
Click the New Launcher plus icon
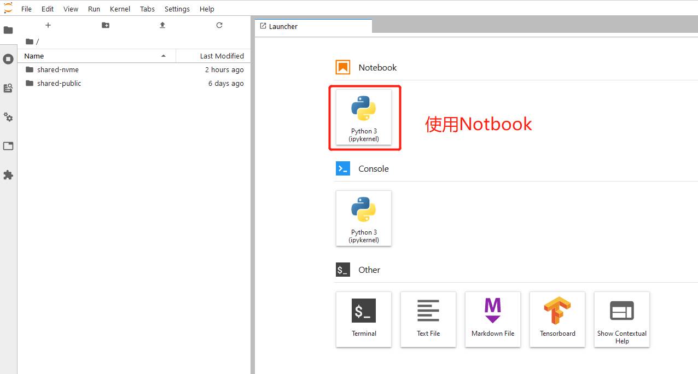click(48, 25)
